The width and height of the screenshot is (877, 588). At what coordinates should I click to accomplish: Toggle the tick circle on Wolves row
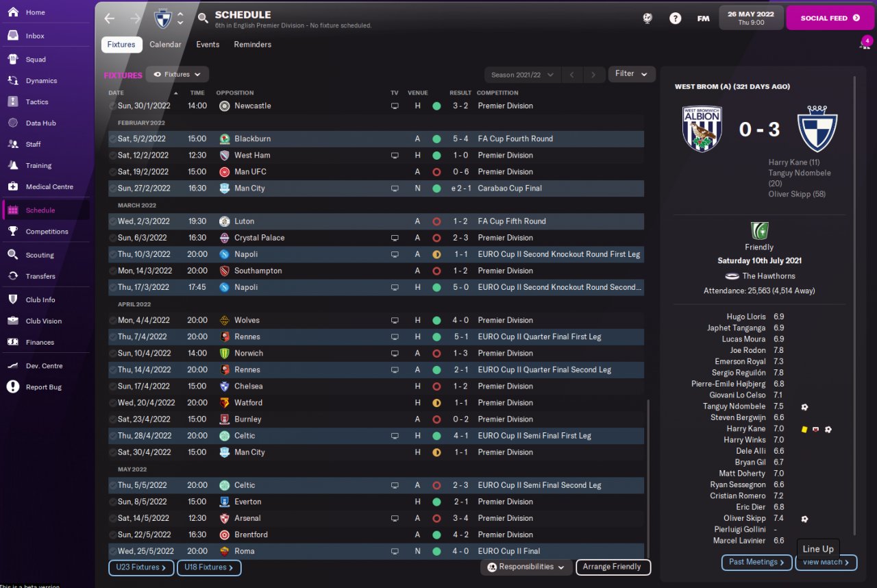click(x=112, y=320)
